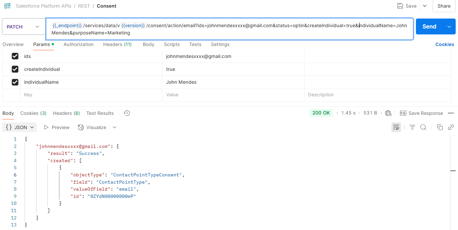Image resolution: width=458 pixels, height=230 pixels.
Task: Show the Test Results tab
Action: coord(100,113)
